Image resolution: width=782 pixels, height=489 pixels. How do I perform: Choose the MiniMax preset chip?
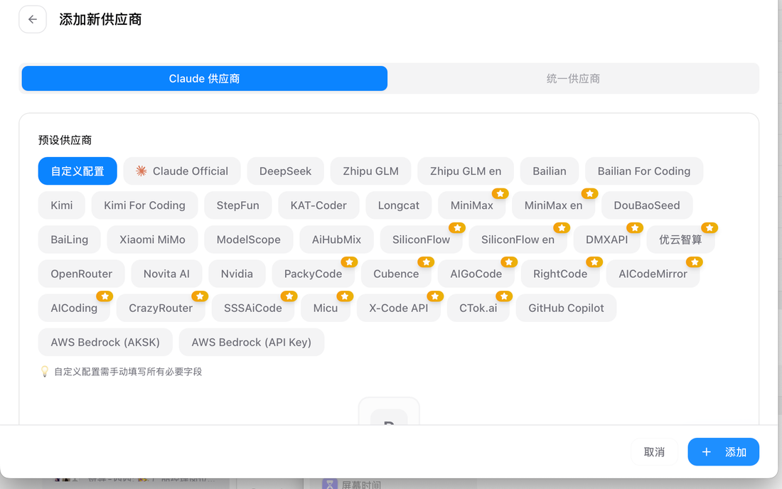(472, 205)
